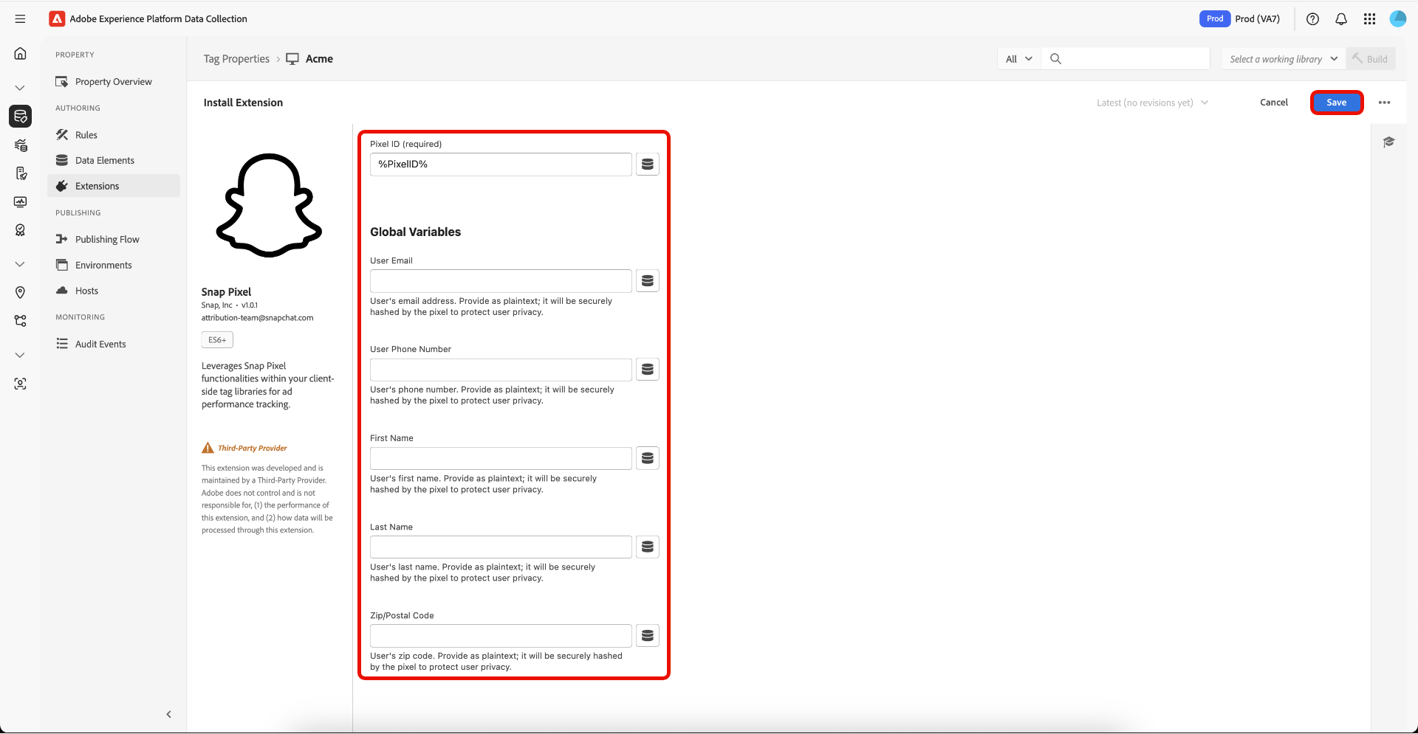Click the Adobe logo in the header
This screenshot has height=734, width=1418.
pyautogui.click(x=57, y=19)
